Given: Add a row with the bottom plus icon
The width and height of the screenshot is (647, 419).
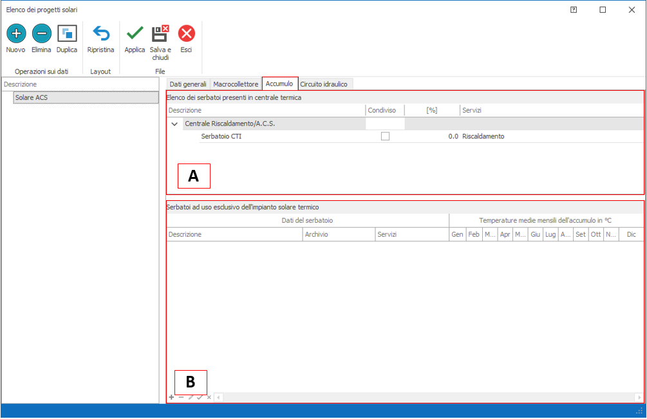Looking at the screenshot, I should (172, 398).
